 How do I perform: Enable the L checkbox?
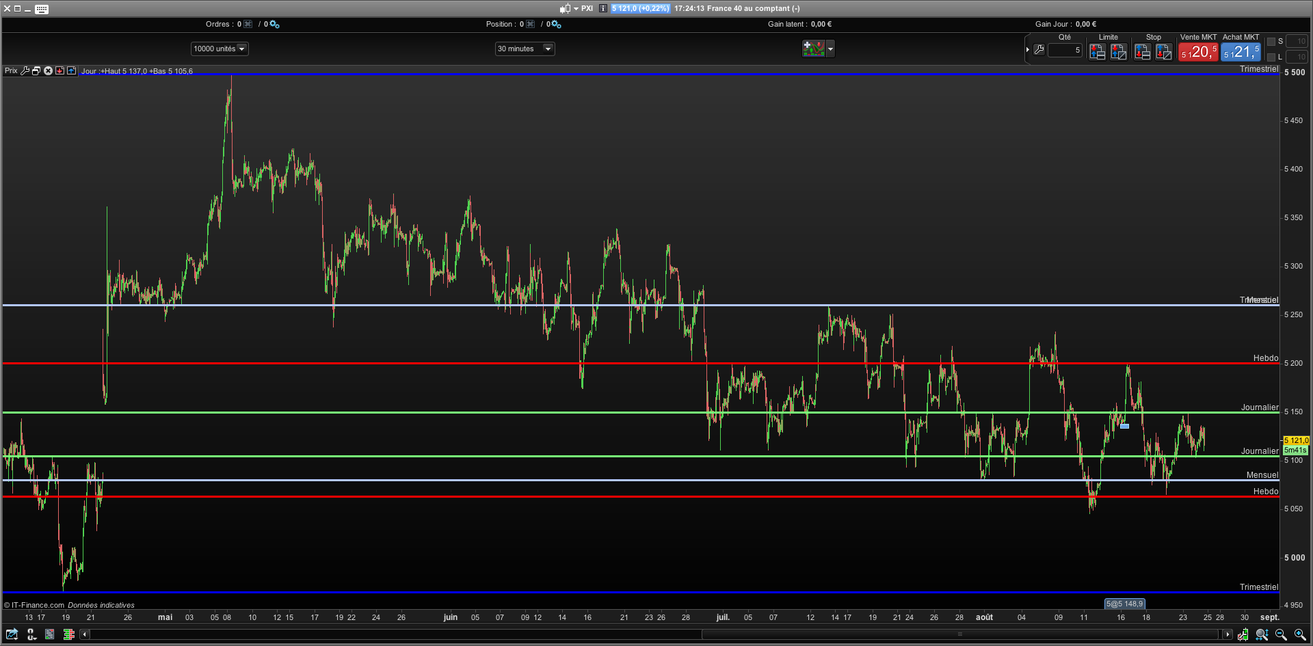click(1271, 57)
